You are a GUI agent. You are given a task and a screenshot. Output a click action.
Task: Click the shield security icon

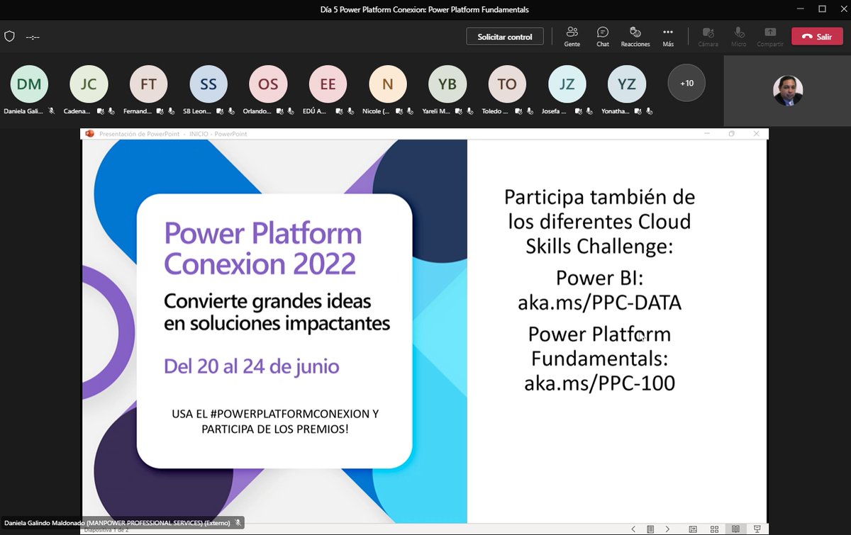[9, 36]
